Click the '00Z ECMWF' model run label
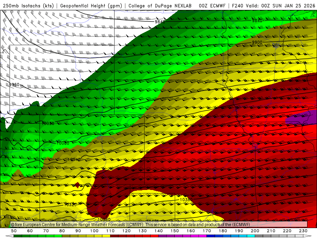The width and height of the screenshot is (317, 238). point(212,6)
